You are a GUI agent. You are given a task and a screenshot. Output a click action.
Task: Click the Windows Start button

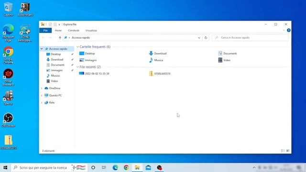click(5, 168)
